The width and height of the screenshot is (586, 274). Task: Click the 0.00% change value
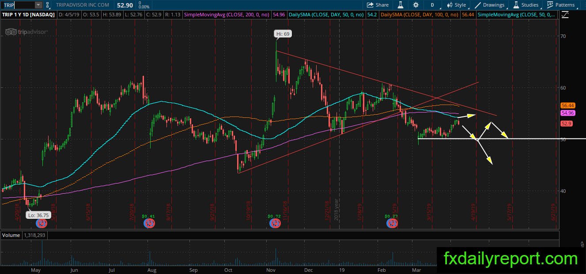144,7
